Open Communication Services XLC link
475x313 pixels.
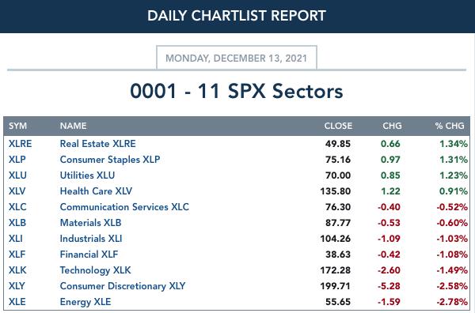tap(124, 207)
